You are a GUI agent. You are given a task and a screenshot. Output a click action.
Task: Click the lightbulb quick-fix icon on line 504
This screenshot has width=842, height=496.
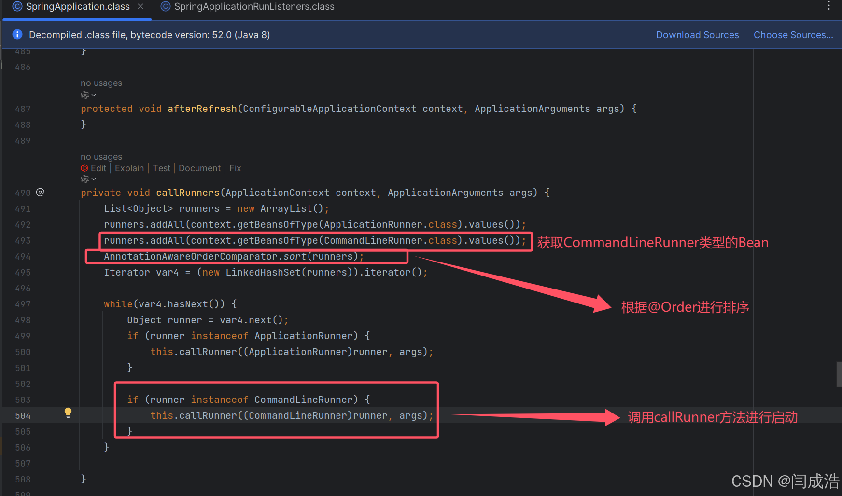[68, 413]
